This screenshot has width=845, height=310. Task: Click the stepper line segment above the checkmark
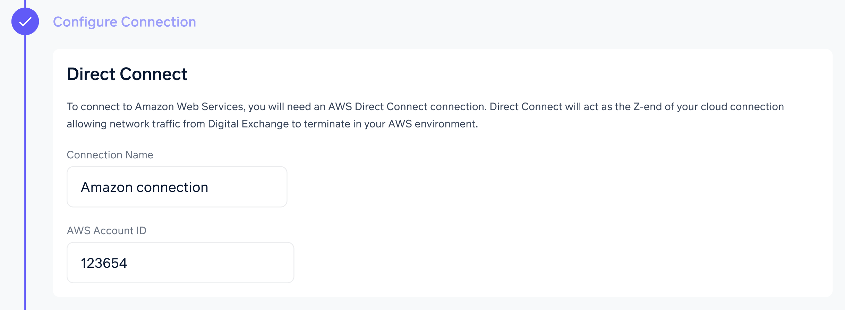[25, 3]
